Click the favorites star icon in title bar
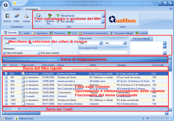Image resolution: width=174 pixels, height=121 pixels. (x=14, y=3)
